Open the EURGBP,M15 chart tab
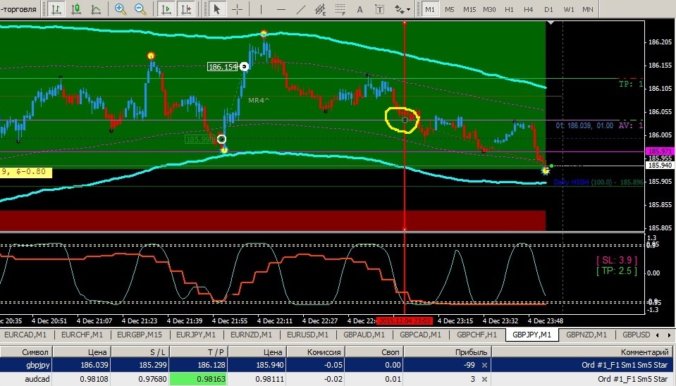The height and width of the screenshot is (386, 676). 140,335
